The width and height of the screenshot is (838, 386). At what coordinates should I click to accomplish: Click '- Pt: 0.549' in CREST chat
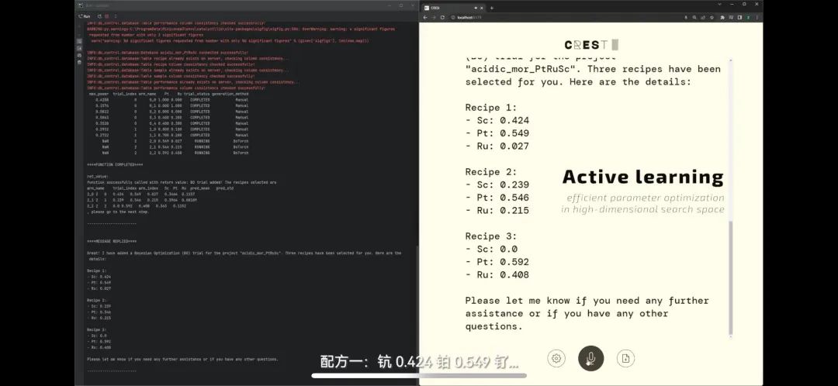(x=497, y=133)
